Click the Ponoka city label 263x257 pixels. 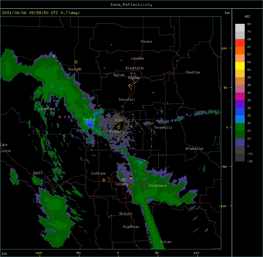(x=146, y=42)
